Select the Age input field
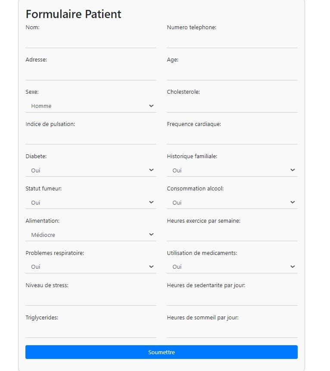This screenshot has height=371, width=330. tap(232, 74)
